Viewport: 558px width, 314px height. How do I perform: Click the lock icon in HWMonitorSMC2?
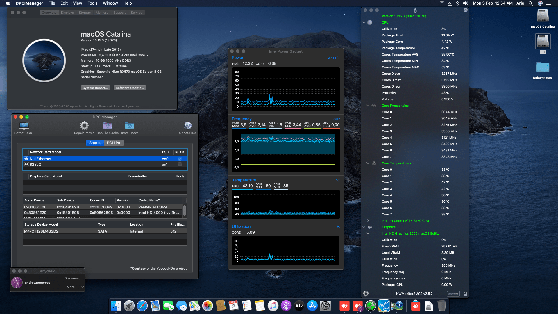pyautogui.click(x=466, y=294)
